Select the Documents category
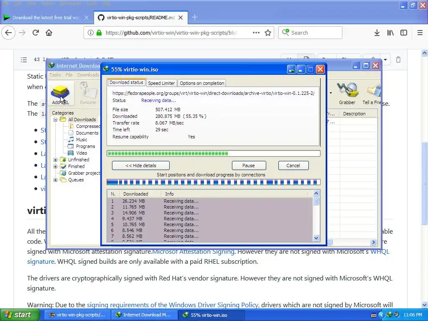The width and height of the screenshot is (428, 321). [x=87, y=133]
